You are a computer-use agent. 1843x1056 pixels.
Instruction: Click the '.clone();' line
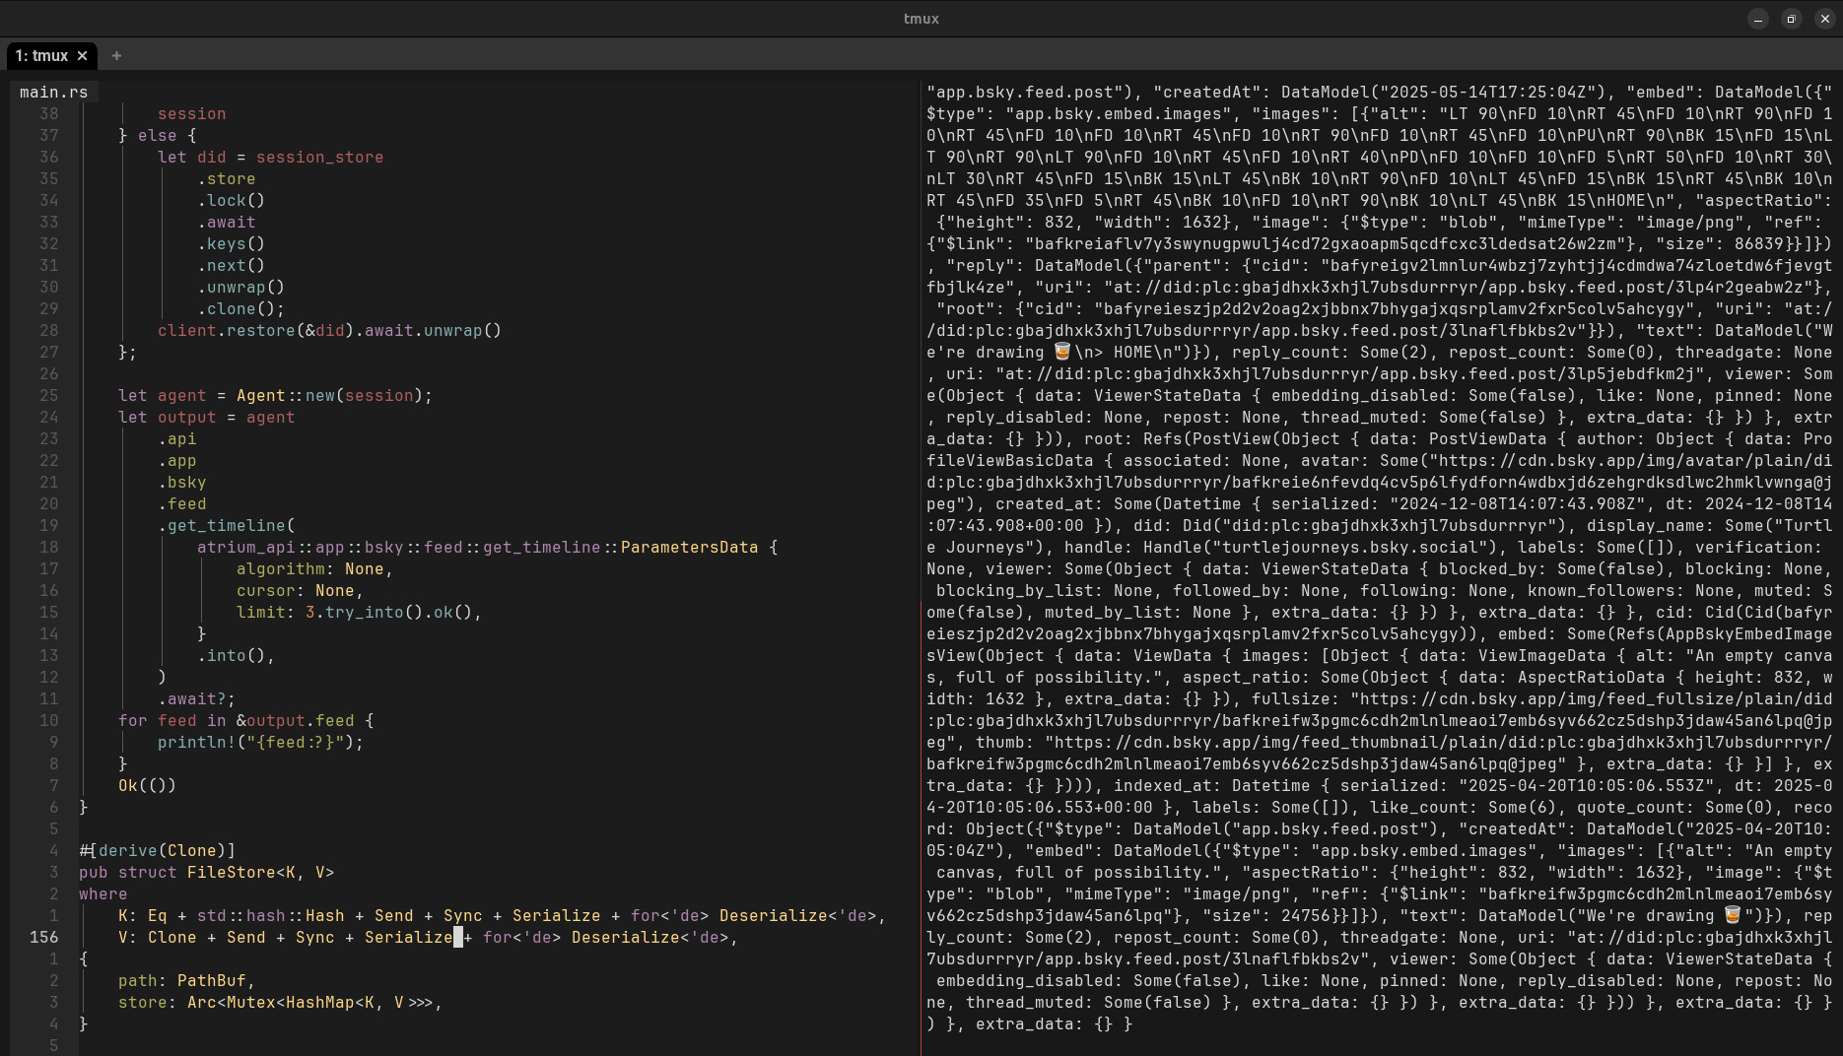tap(240, 308)
